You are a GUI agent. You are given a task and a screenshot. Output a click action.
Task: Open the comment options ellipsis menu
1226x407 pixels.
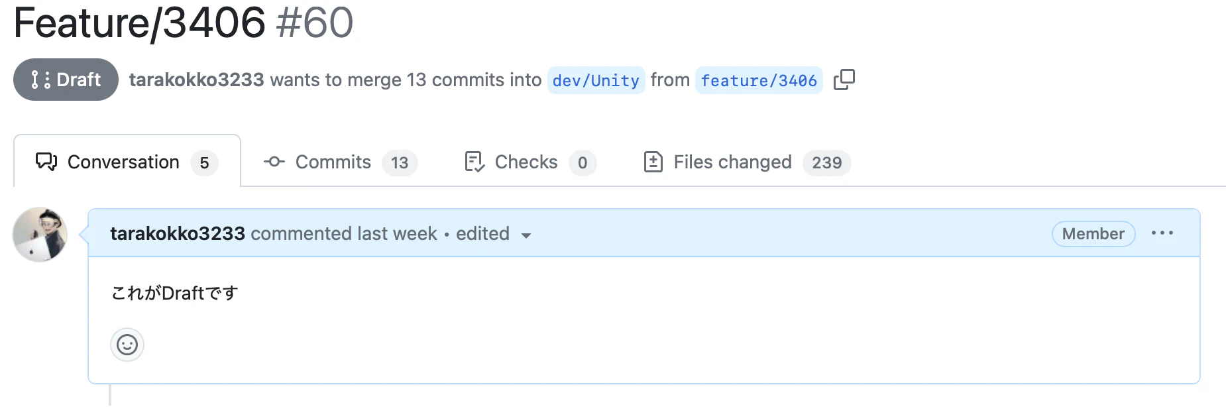(1162, 233)
